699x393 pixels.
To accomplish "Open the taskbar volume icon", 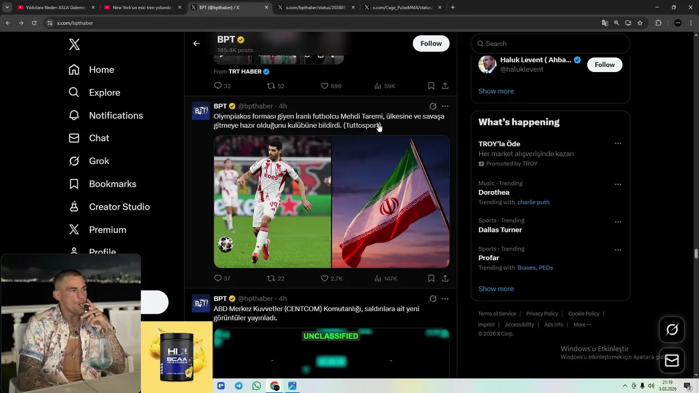I will (651, 386).
